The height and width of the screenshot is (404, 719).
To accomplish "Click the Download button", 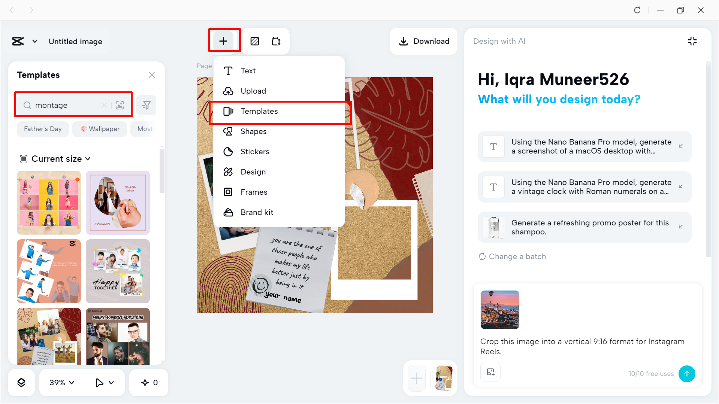I will point(424,41).
